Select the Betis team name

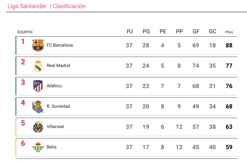51,147
